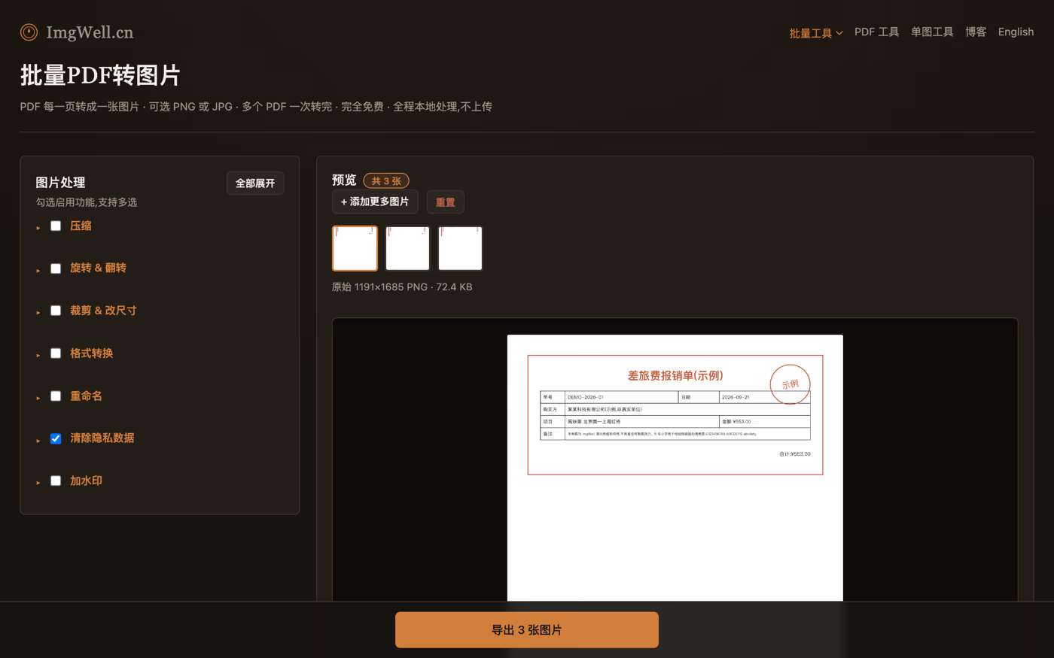The width and height of the screenshot is (1054, 658).
Task: Go to PDF 工具 in navigation
Action: (877, 32)
